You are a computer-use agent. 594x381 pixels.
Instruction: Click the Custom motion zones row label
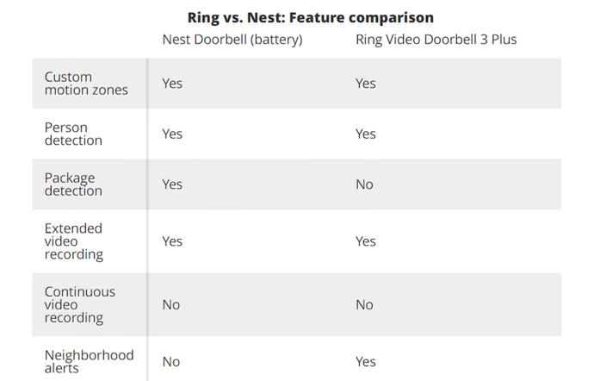click(x=86, y=84)
